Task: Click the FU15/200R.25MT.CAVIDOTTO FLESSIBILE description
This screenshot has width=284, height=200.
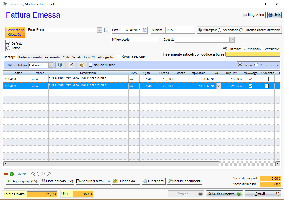Action: pyautogui.click(x=78, y=85)
